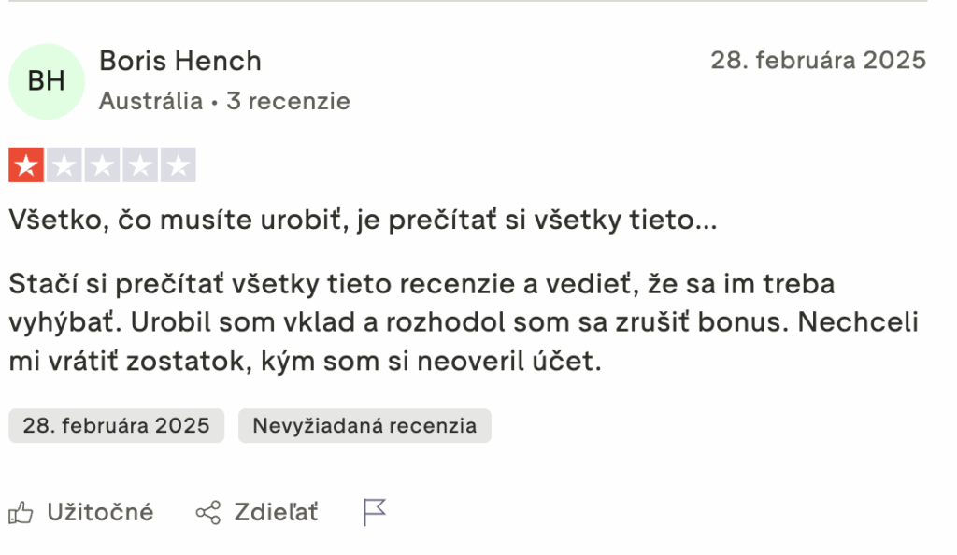The height and width of the screenshot is (555, 957).
Task: Report the review using the flag icon
Action: (x=375, y=512)
